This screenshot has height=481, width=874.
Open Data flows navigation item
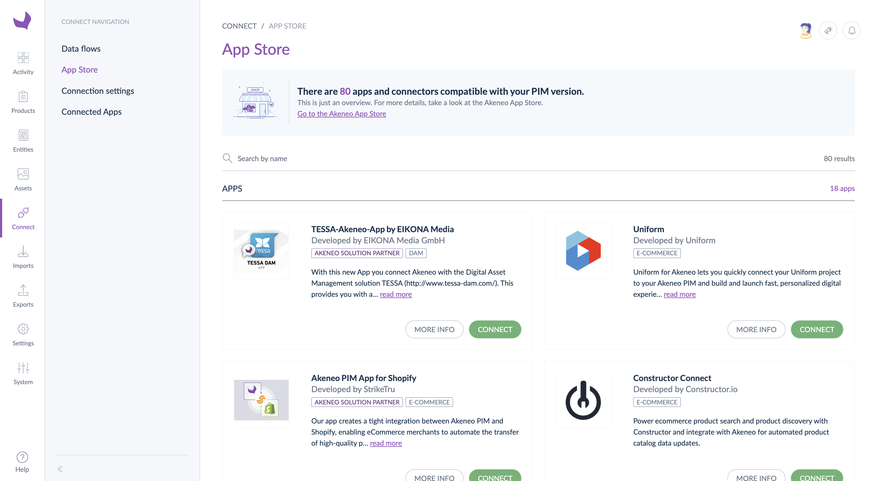pyautogui.click(x=81, y=48)
